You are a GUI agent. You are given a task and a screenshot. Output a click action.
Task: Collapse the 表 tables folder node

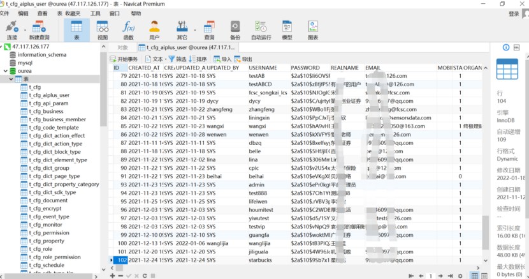tap(11, 79)
